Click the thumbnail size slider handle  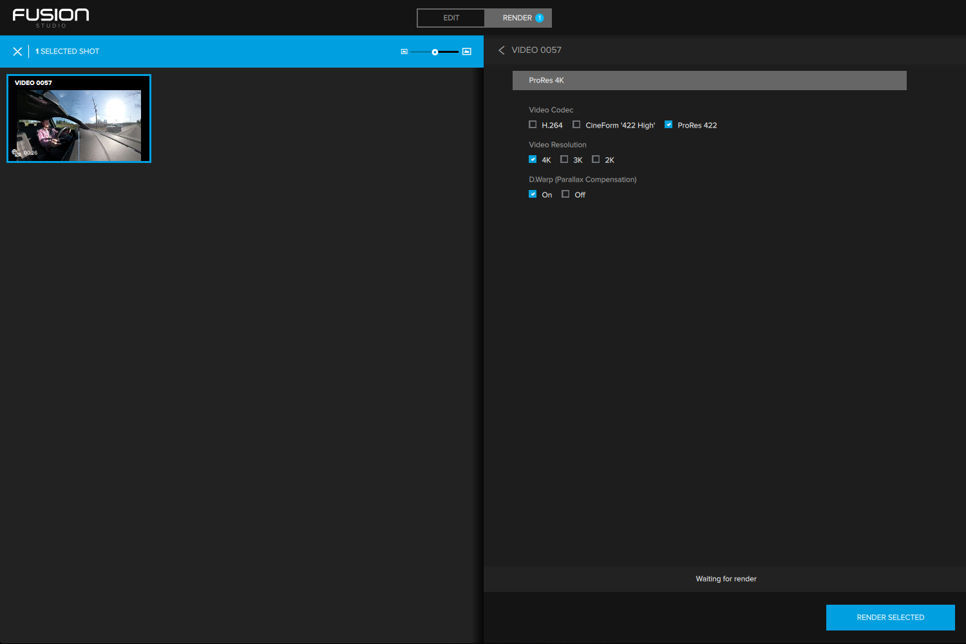coord(435,52)
